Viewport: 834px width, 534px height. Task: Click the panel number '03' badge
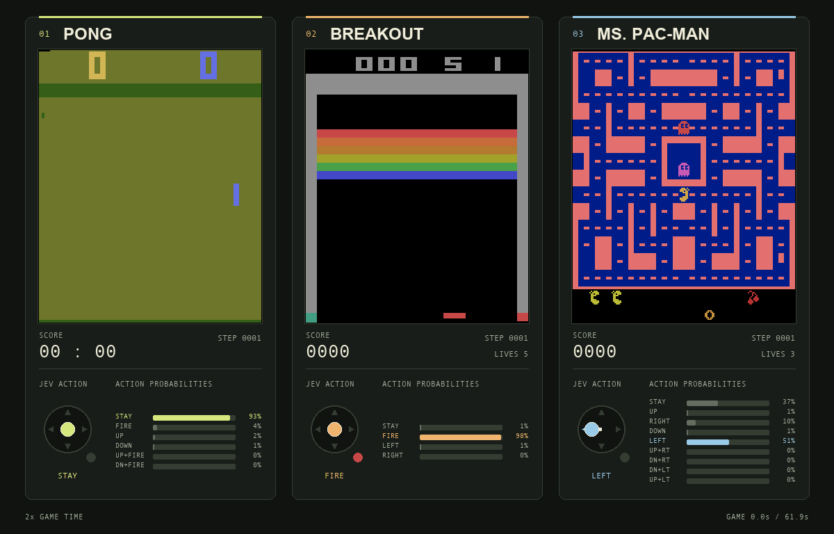pos(578,34)
